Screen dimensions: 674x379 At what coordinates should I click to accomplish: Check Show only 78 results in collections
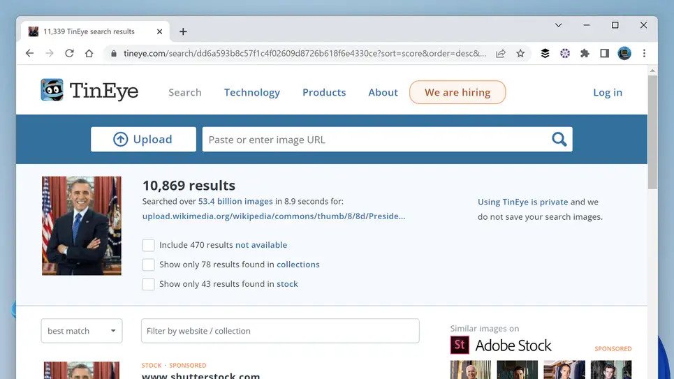pyautogui.click(x=148, y=265)
